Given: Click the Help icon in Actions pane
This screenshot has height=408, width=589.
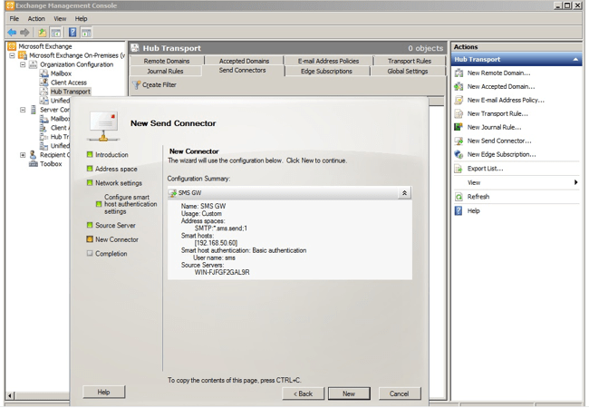Looking at the screenshot, I should pos(459,210).
